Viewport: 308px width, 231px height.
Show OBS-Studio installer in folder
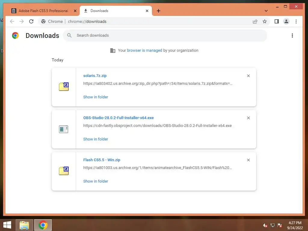(96, 139)
